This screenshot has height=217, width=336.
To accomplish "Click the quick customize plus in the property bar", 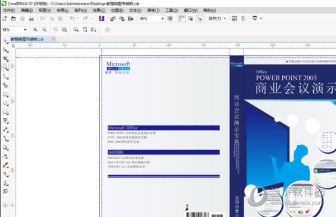I will click(x=108, y=30).
